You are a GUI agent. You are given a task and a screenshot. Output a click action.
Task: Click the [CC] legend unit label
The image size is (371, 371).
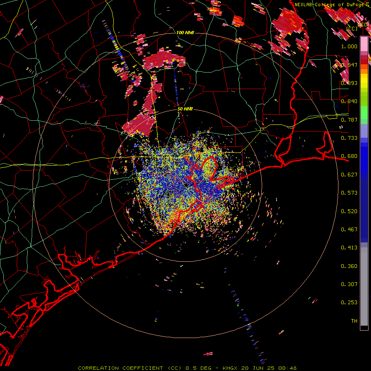(352, 28)
